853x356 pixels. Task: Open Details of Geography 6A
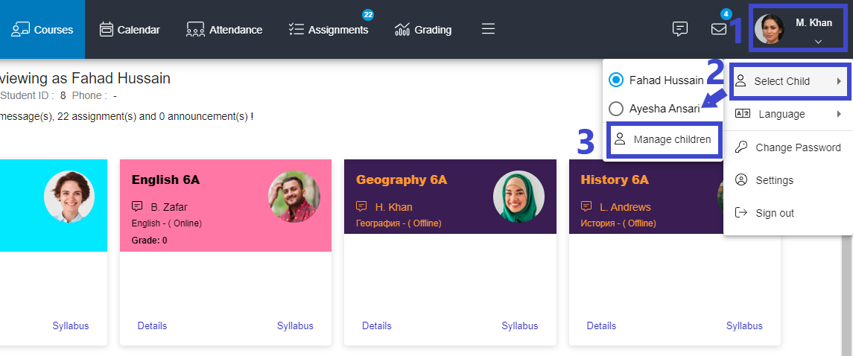click(x=377, y=326)
